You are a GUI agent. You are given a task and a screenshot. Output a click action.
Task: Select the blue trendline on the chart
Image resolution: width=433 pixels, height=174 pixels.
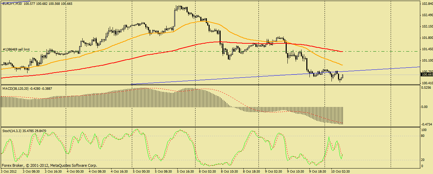[x=275, y=76]
